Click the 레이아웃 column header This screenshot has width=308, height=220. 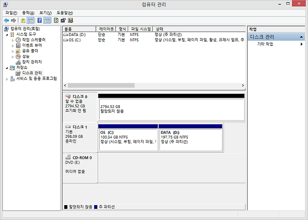pyautogui.click(x=106, y=29)
